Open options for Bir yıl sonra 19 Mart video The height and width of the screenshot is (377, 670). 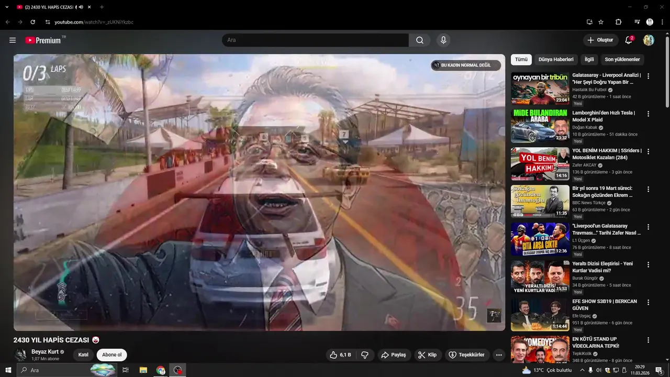[649, 189]
